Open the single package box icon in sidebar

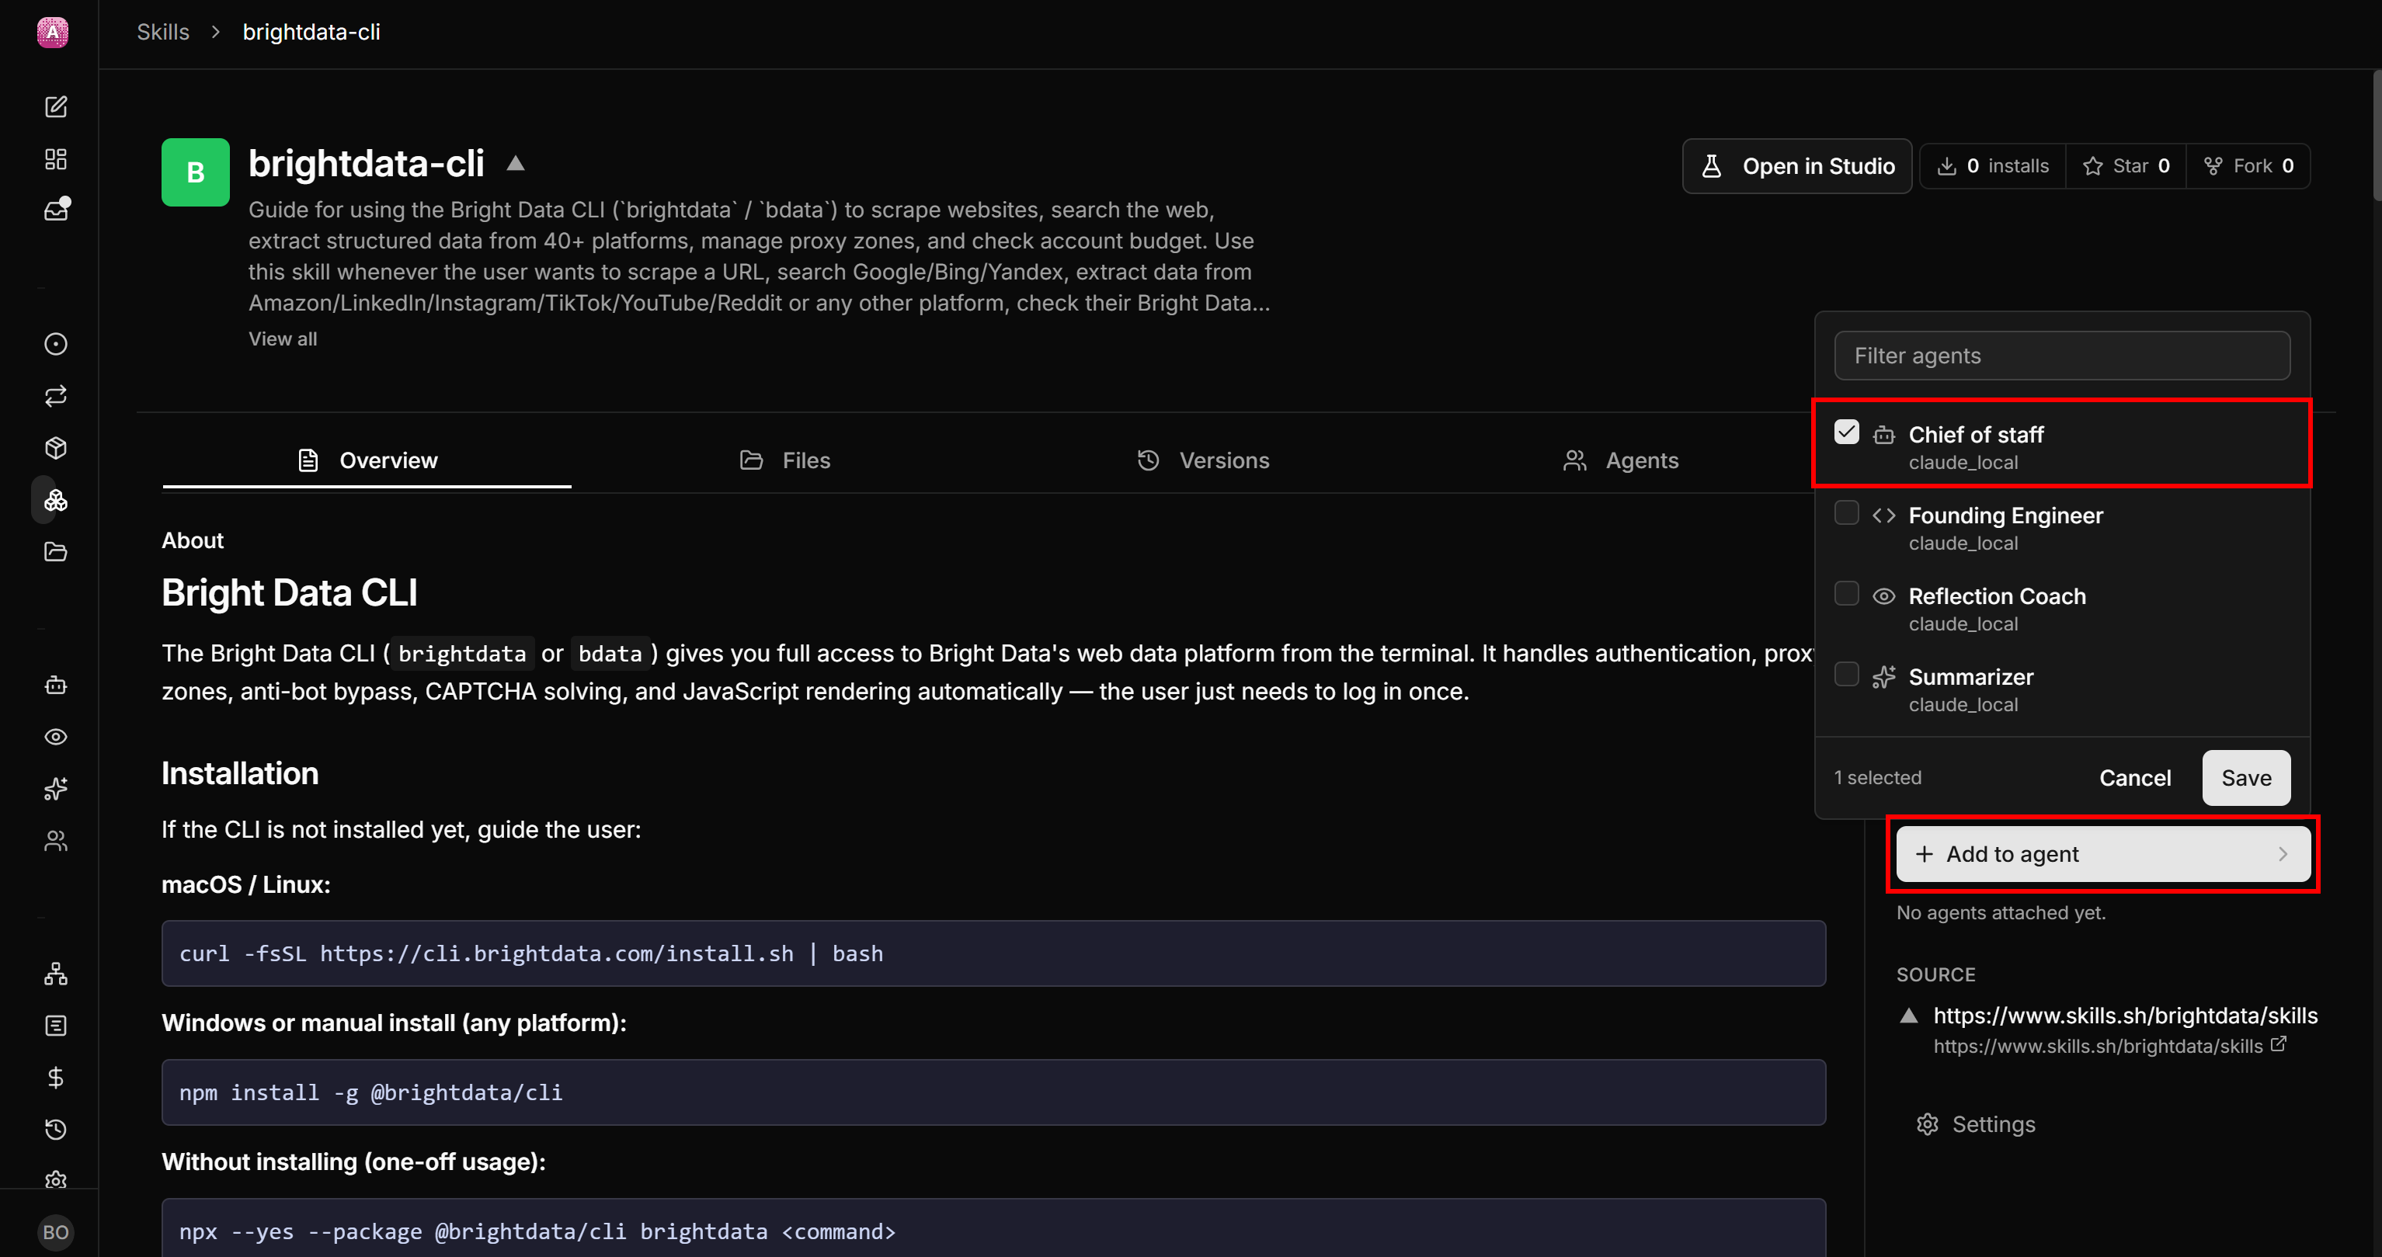point(55,448)
